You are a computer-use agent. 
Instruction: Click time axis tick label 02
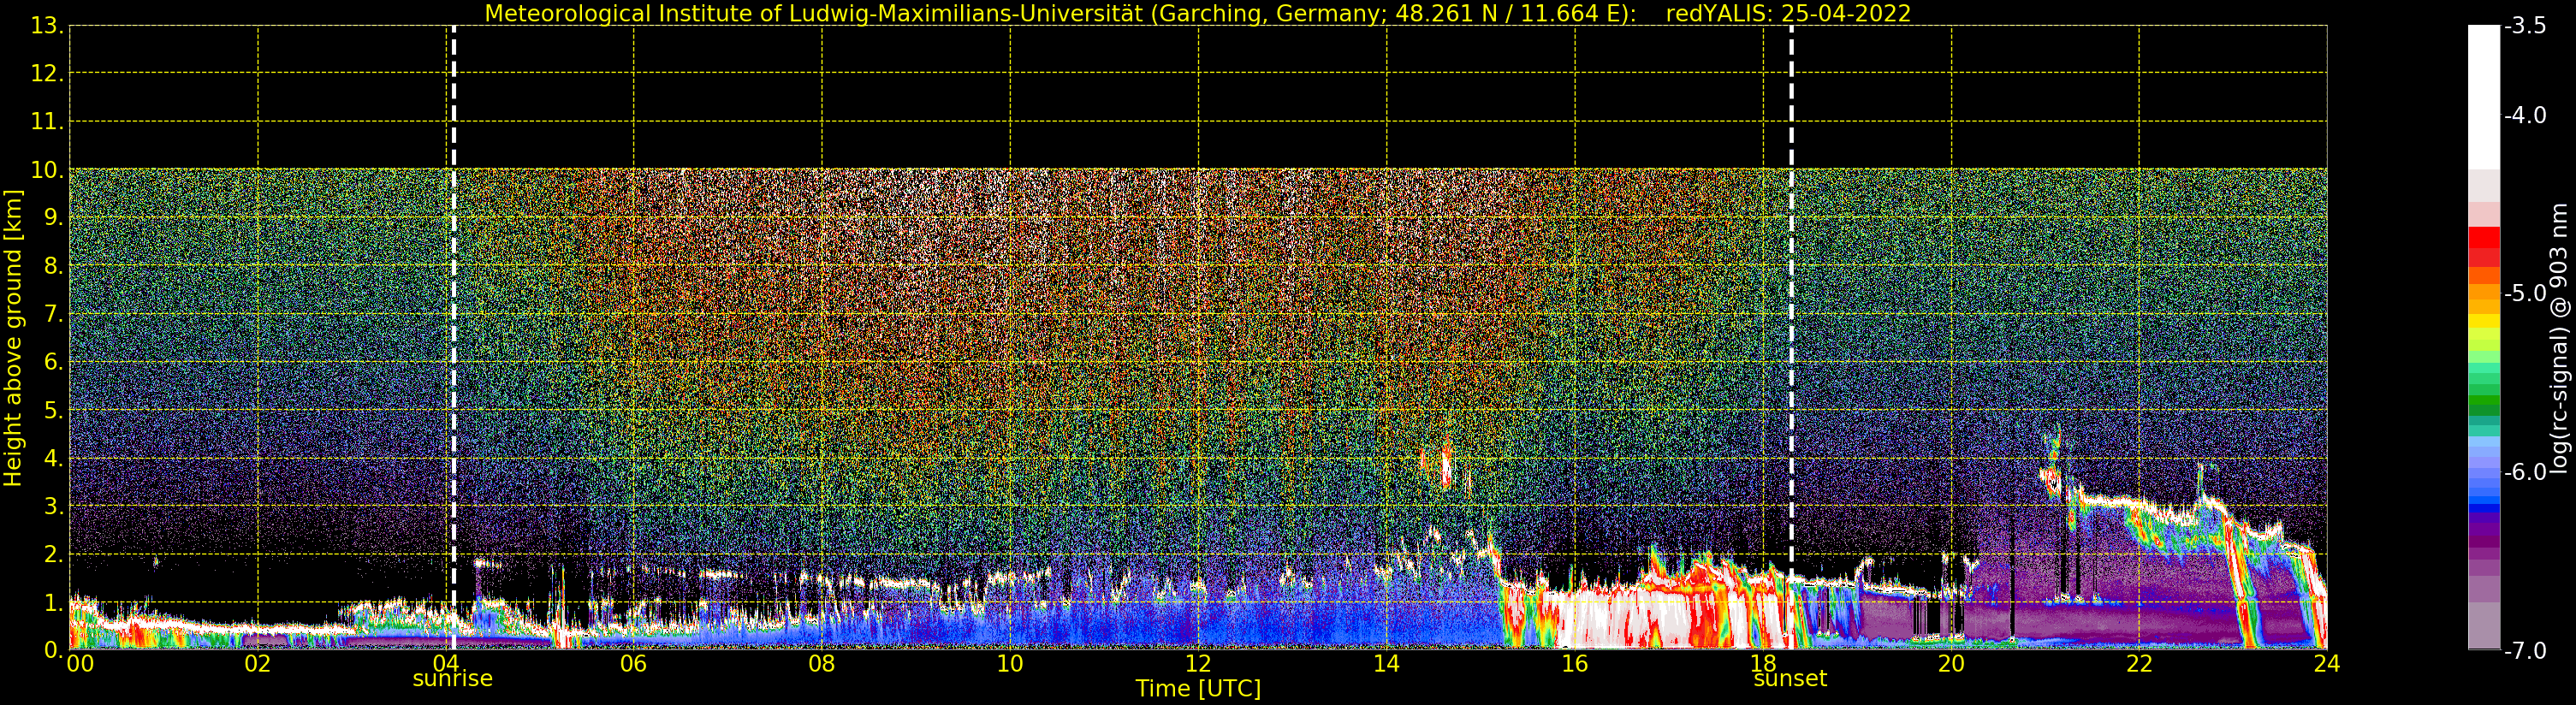257,664
